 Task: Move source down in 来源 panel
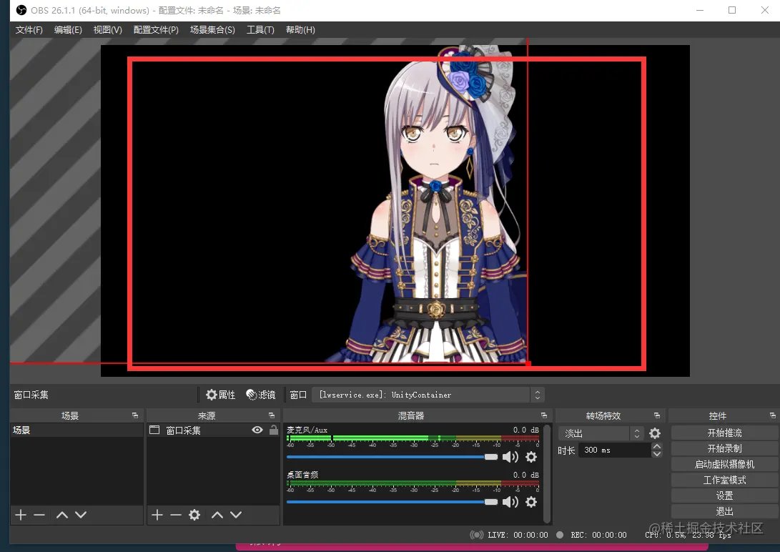click(x=236, y=515)
